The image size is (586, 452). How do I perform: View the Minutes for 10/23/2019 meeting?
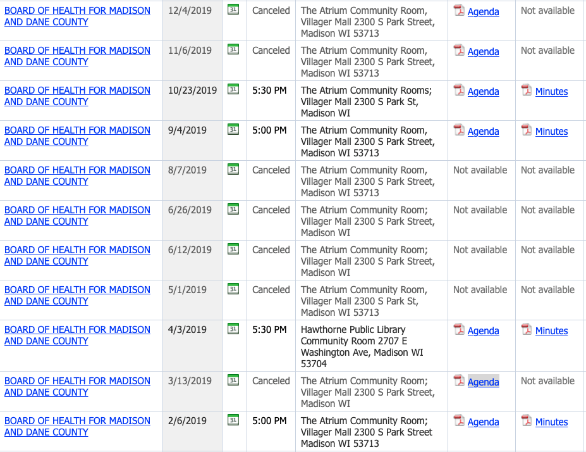pyautogui.click(x=551, y=92)
